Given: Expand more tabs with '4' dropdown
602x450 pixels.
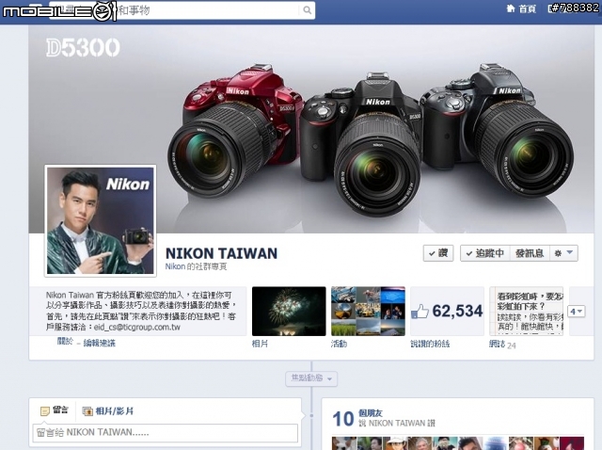Looking at the screenshot, I should point(576,312).
